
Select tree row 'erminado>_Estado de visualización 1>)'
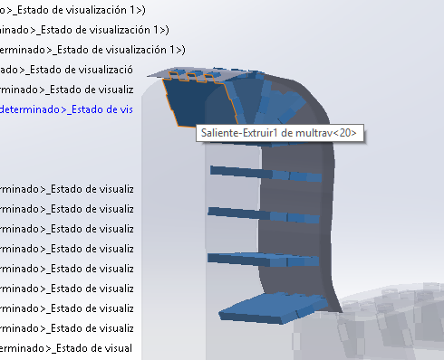tap(92, 50)
